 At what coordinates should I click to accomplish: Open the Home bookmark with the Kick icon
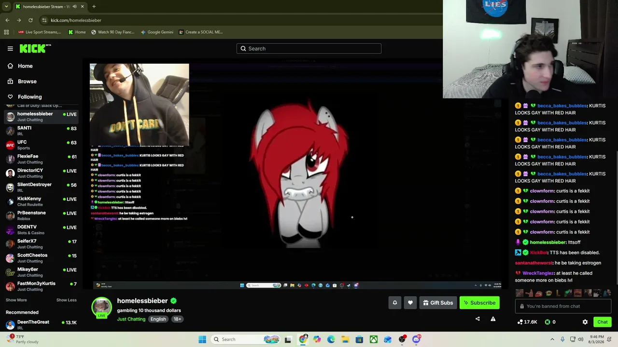[x=77, y=32]
